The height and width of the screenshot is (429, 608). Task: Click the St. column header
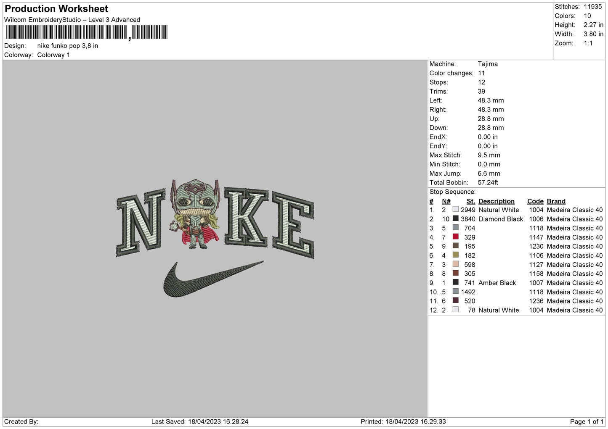tap(471, 201)
